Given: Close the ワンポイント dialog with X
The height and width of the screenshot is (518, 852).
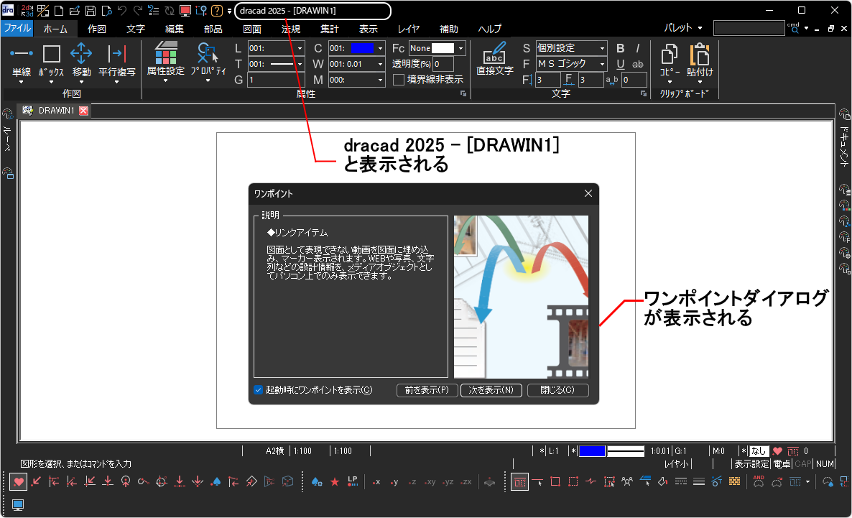Looking at the screenshot, I should click(588, 193).
